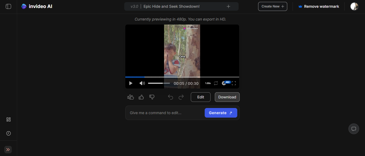Open the templates grid icon in sidebar

tap(8, 119)
